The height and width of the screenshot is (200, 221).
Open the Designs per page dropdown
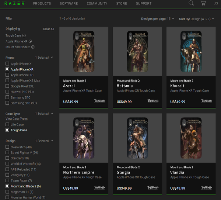click(158, 19)
